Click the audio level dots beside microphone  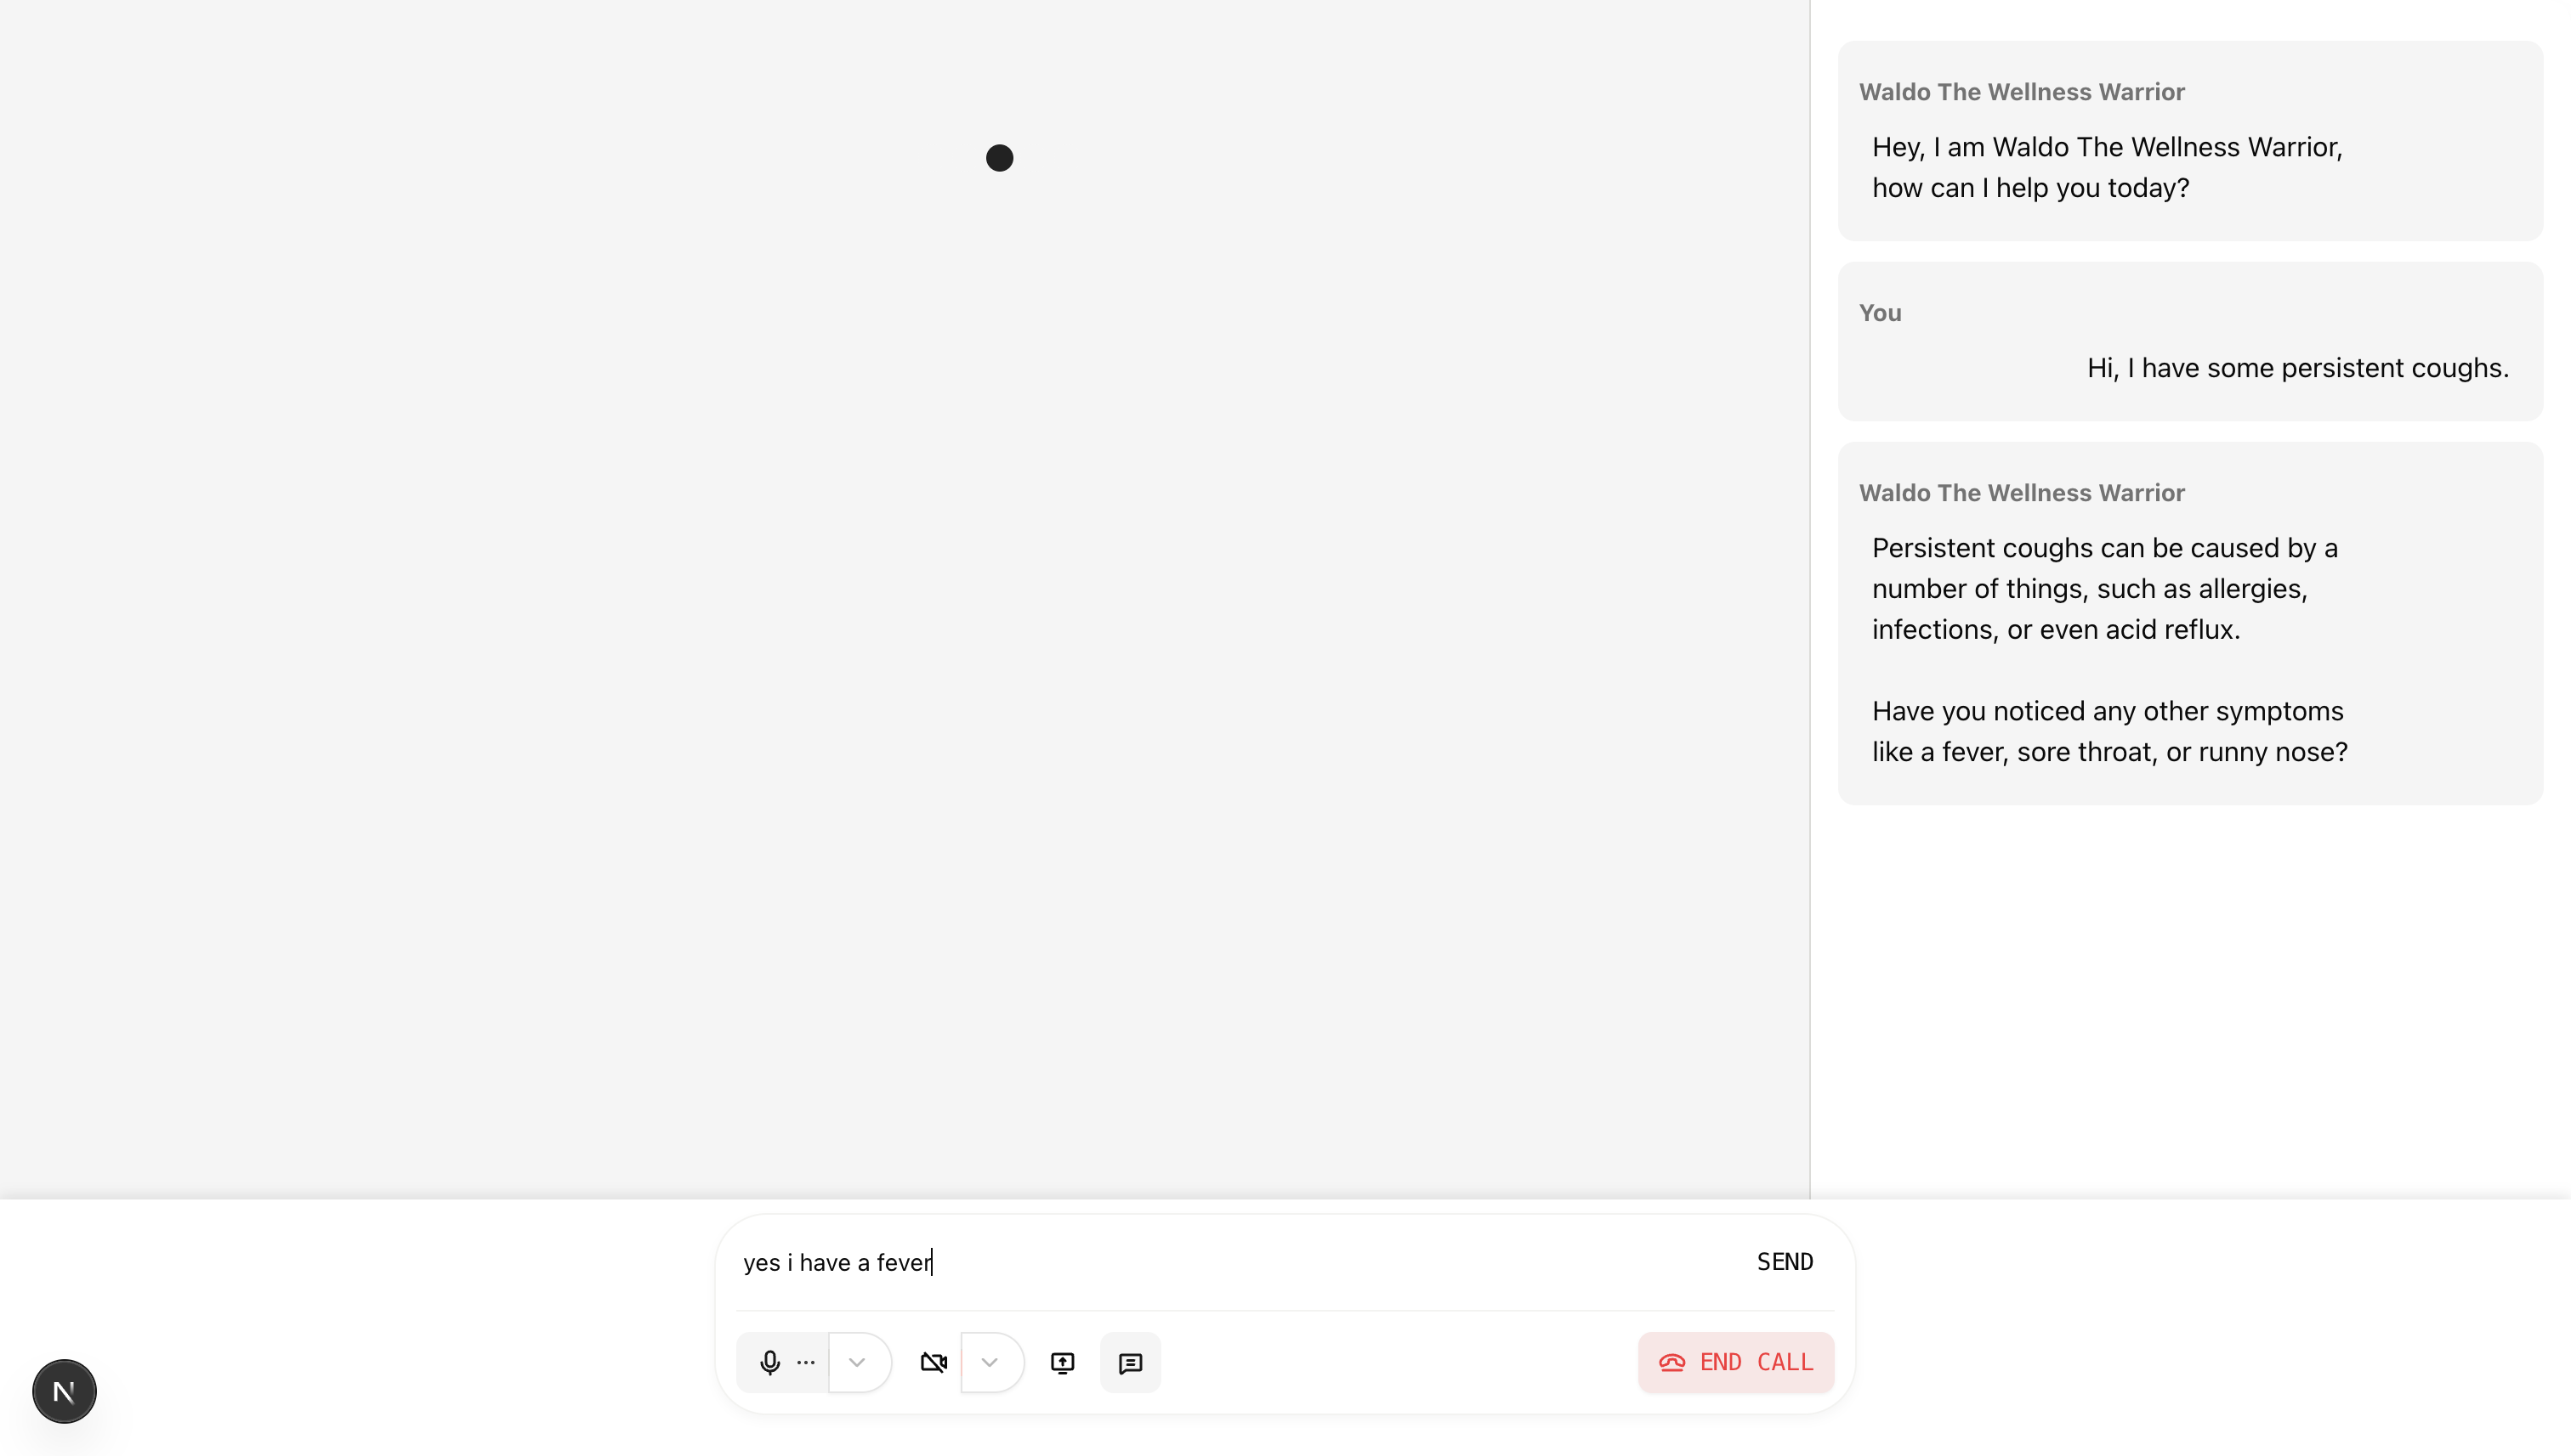(806, 1362)
